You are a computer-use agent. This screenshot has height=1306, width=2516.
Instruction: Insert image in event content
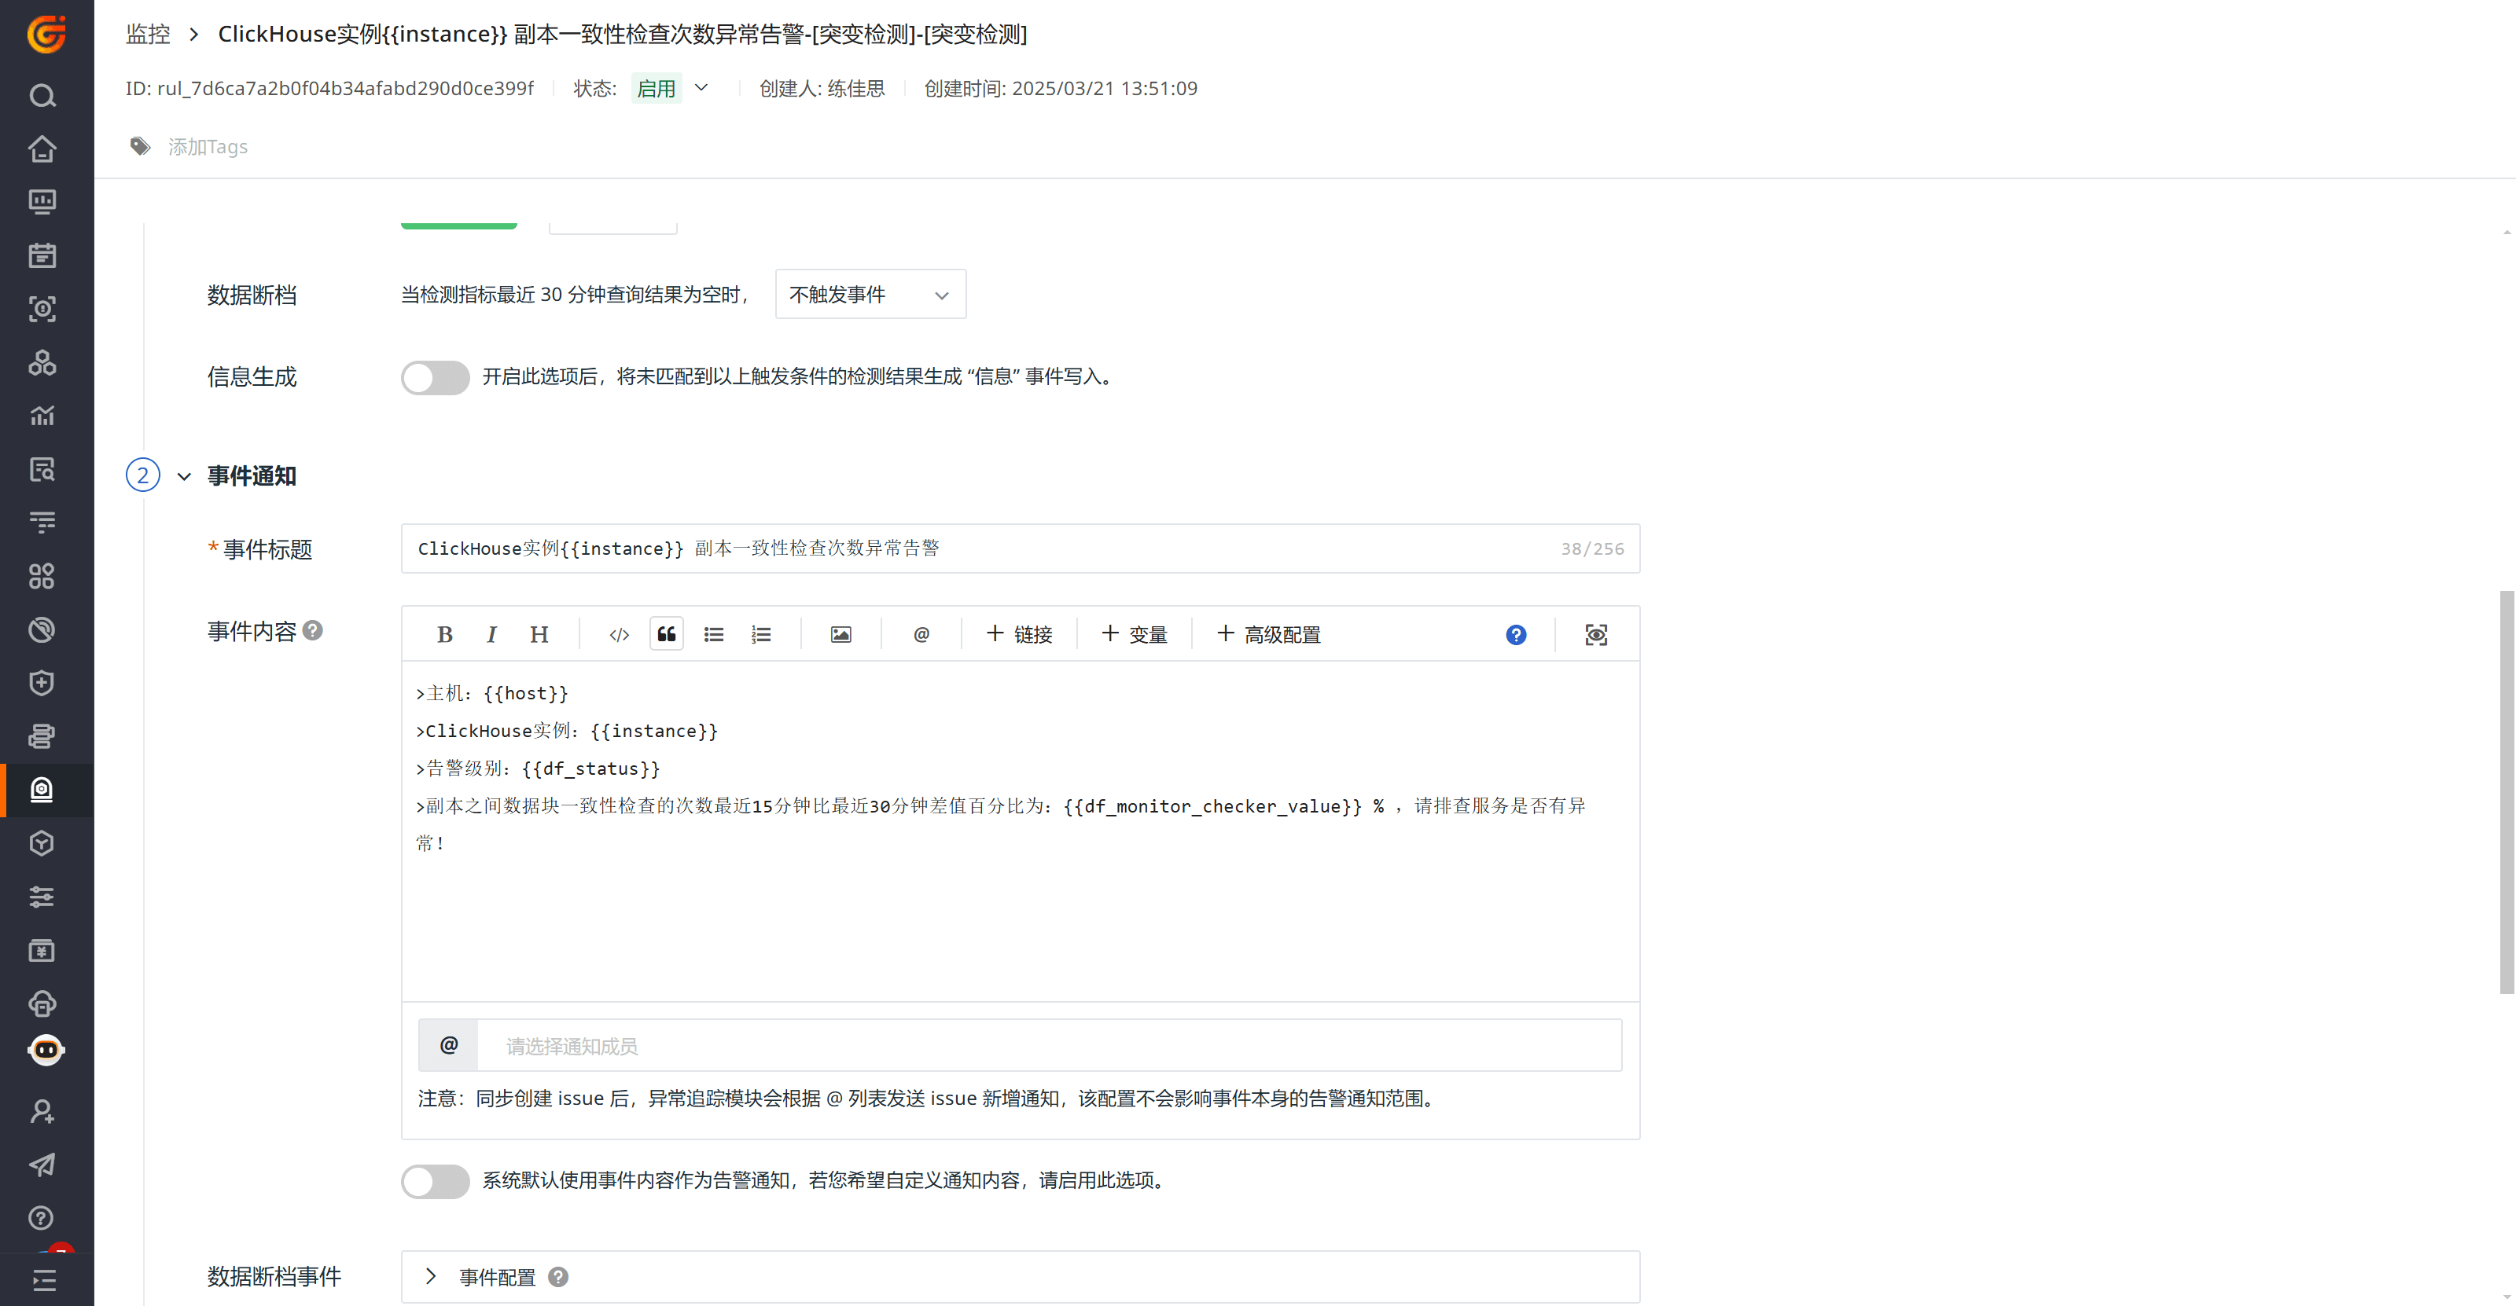click(841, 634)
